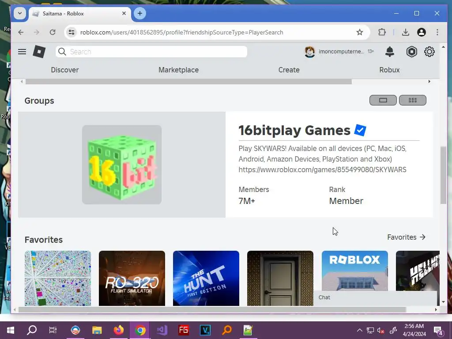
Task: Open the 16bitplay Games group title
Action: click(294, 130)
